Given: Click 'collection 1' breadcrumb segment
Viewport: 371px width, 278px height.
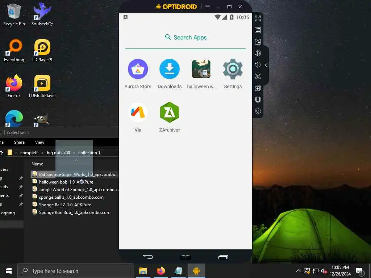Looking at the screenshot, I should click(89, 153).
